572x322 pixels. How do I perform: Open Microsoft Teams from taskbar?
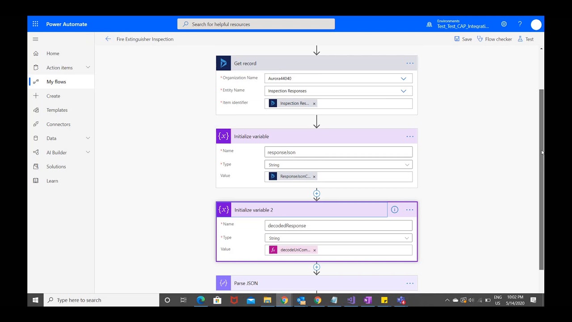tap(401, 300)
